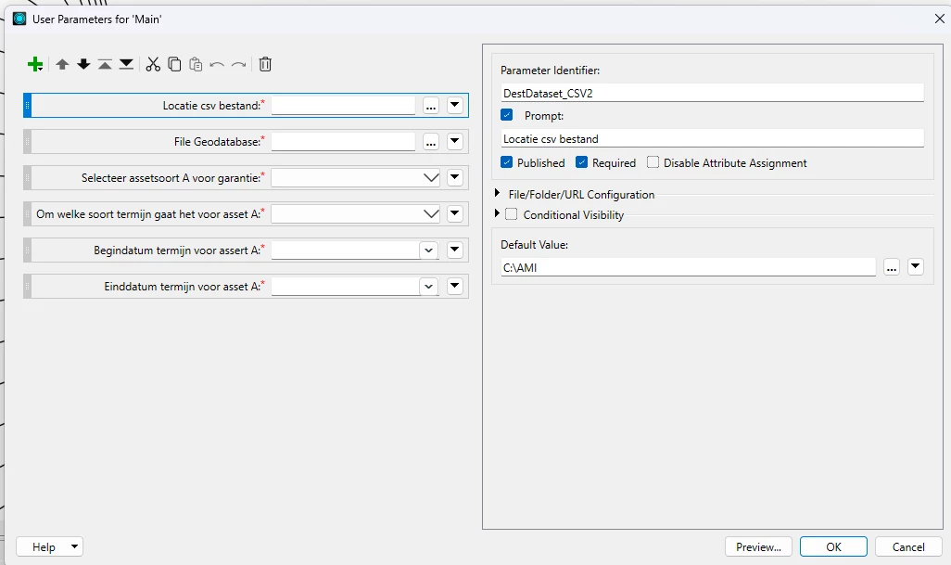Confirm with the OK button
Viewport: 951px width, 565px height.
[x=833, y=546]
